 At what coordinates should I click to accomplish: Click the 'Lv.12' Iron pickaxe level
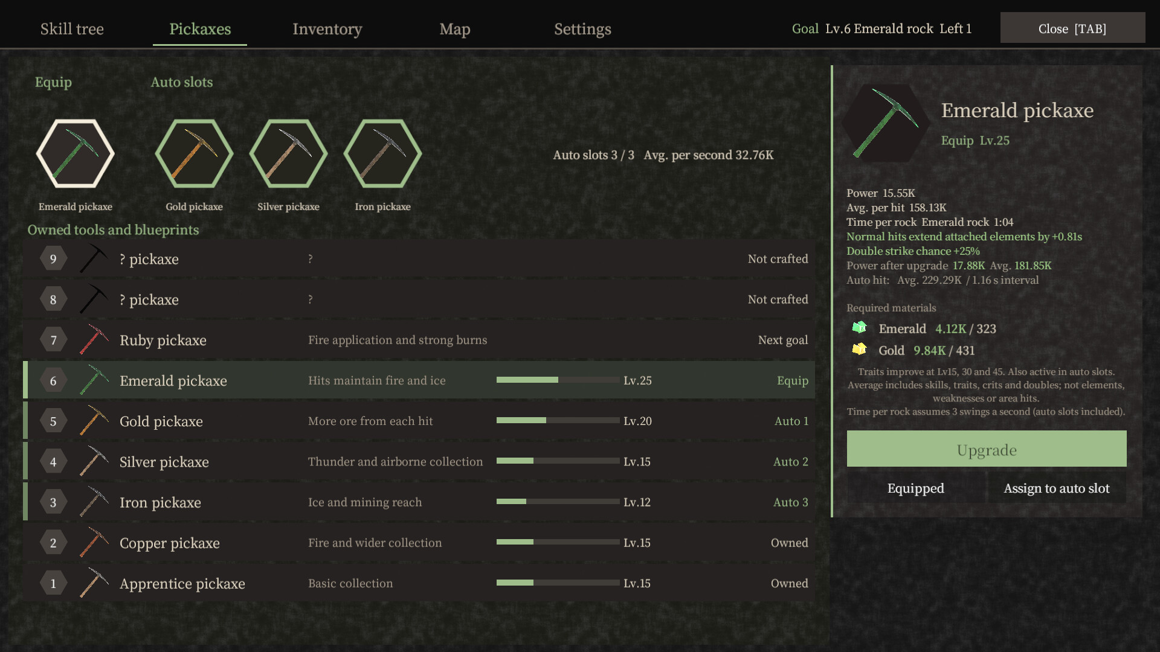[x=637, y=502]
